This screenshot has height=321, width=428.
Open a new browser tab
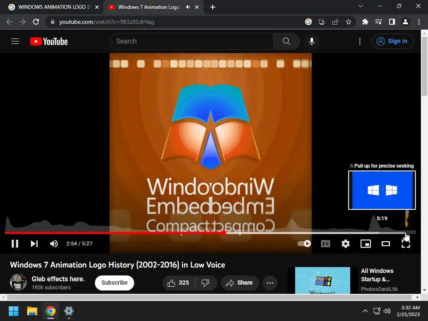click(x=213, y=7)
